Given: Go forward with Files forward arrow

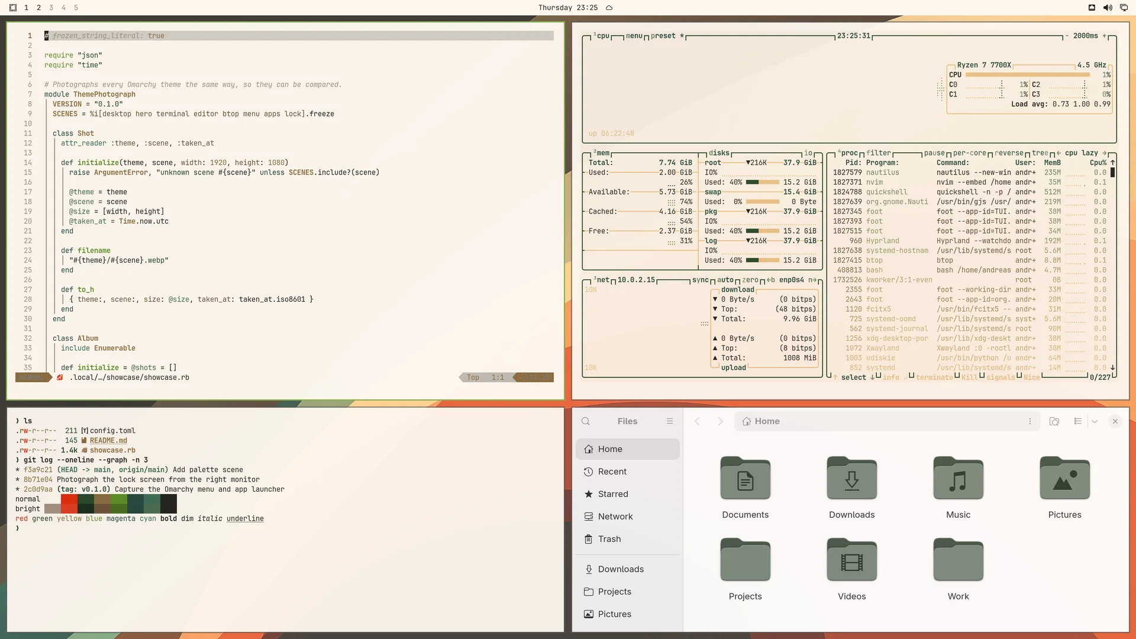Looking at the screenshot, I should [x=720, y=421].
